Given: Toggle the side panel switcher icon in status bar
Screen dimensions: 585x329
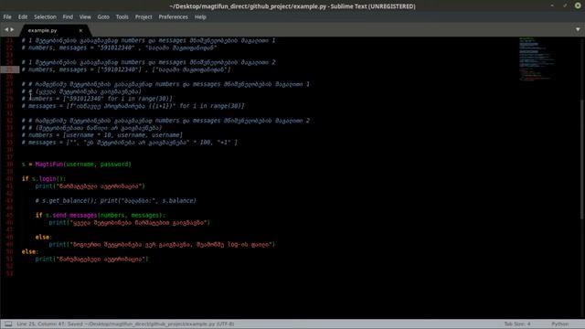Looking at the screenshot, I should (x=8, y=324).
